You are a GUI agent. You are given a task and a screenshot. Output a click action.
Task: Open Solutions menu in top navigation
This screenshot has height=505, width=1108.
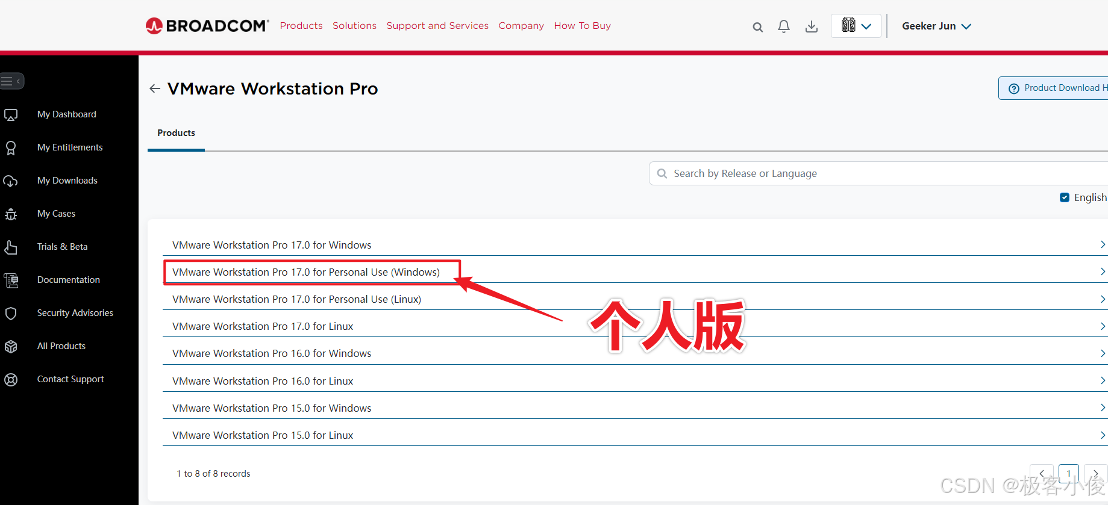click(x=354, y=25)
